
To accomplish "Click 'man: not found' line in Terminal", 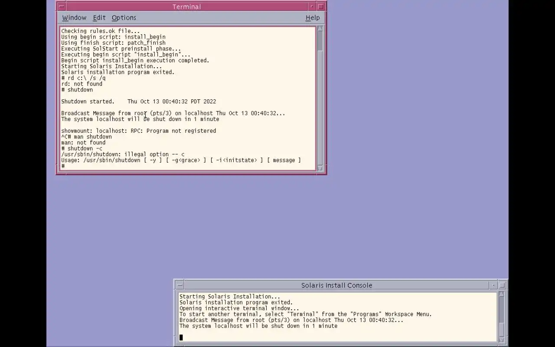I will [83, 142].
